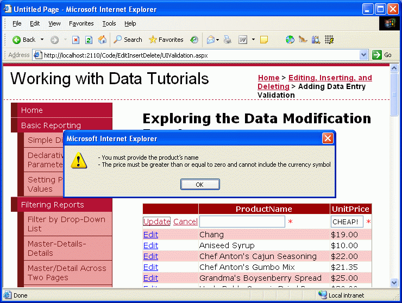The image size is (402, 303).
Task: Go to Home page via house icon
Action: pos(102,40)
